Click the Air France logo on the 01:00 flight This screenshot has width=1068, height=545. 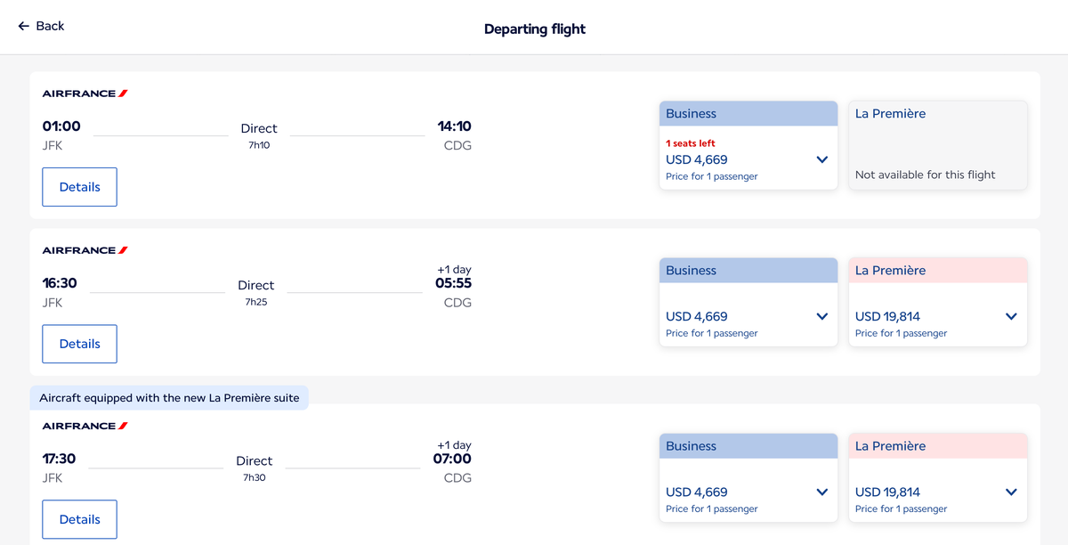click(84, 93)
